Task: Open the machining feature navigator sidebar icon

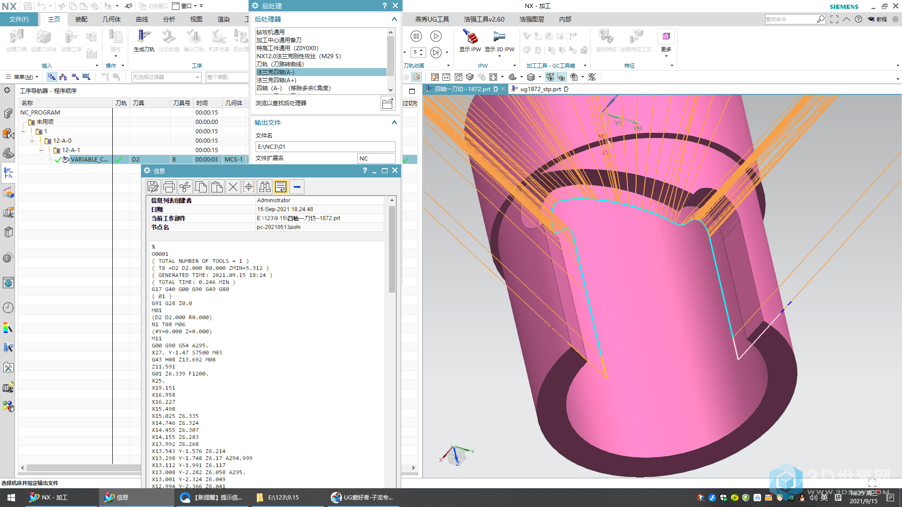Action: [8, 192]
